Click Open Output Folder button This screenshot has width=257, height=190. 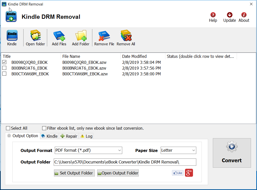click(118, 173)
